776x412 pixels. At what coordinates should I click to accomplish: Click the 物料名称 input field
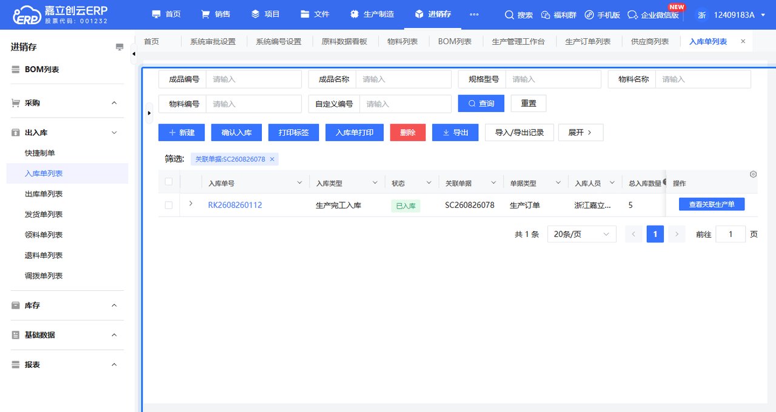pos(703,79)
